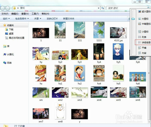Click the folder icon in address bar
Viewport: 151px width, 127px height.
point(15,8)
